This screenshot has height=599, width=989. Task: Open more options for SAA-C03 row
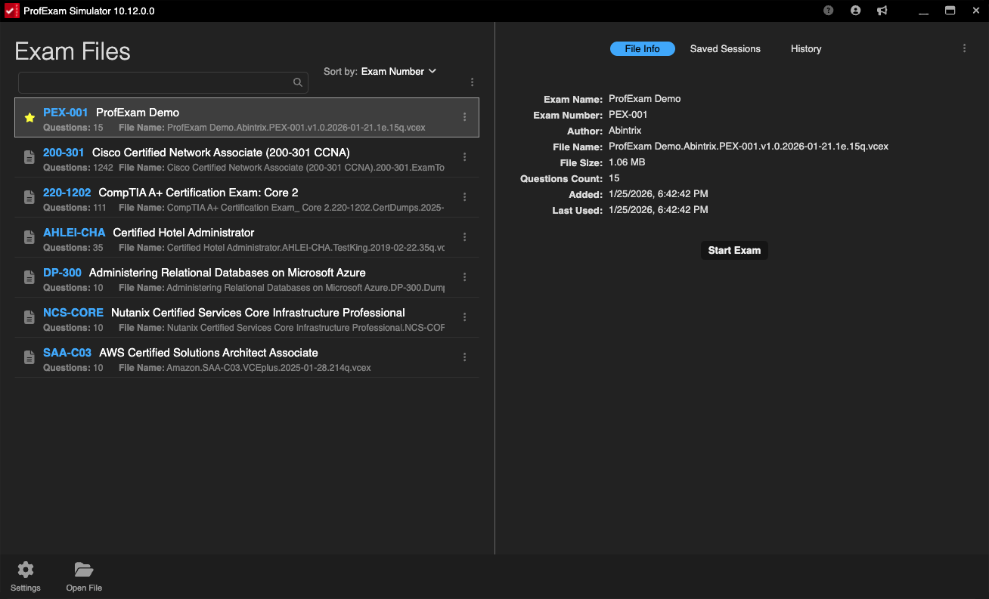coord(464,357)
